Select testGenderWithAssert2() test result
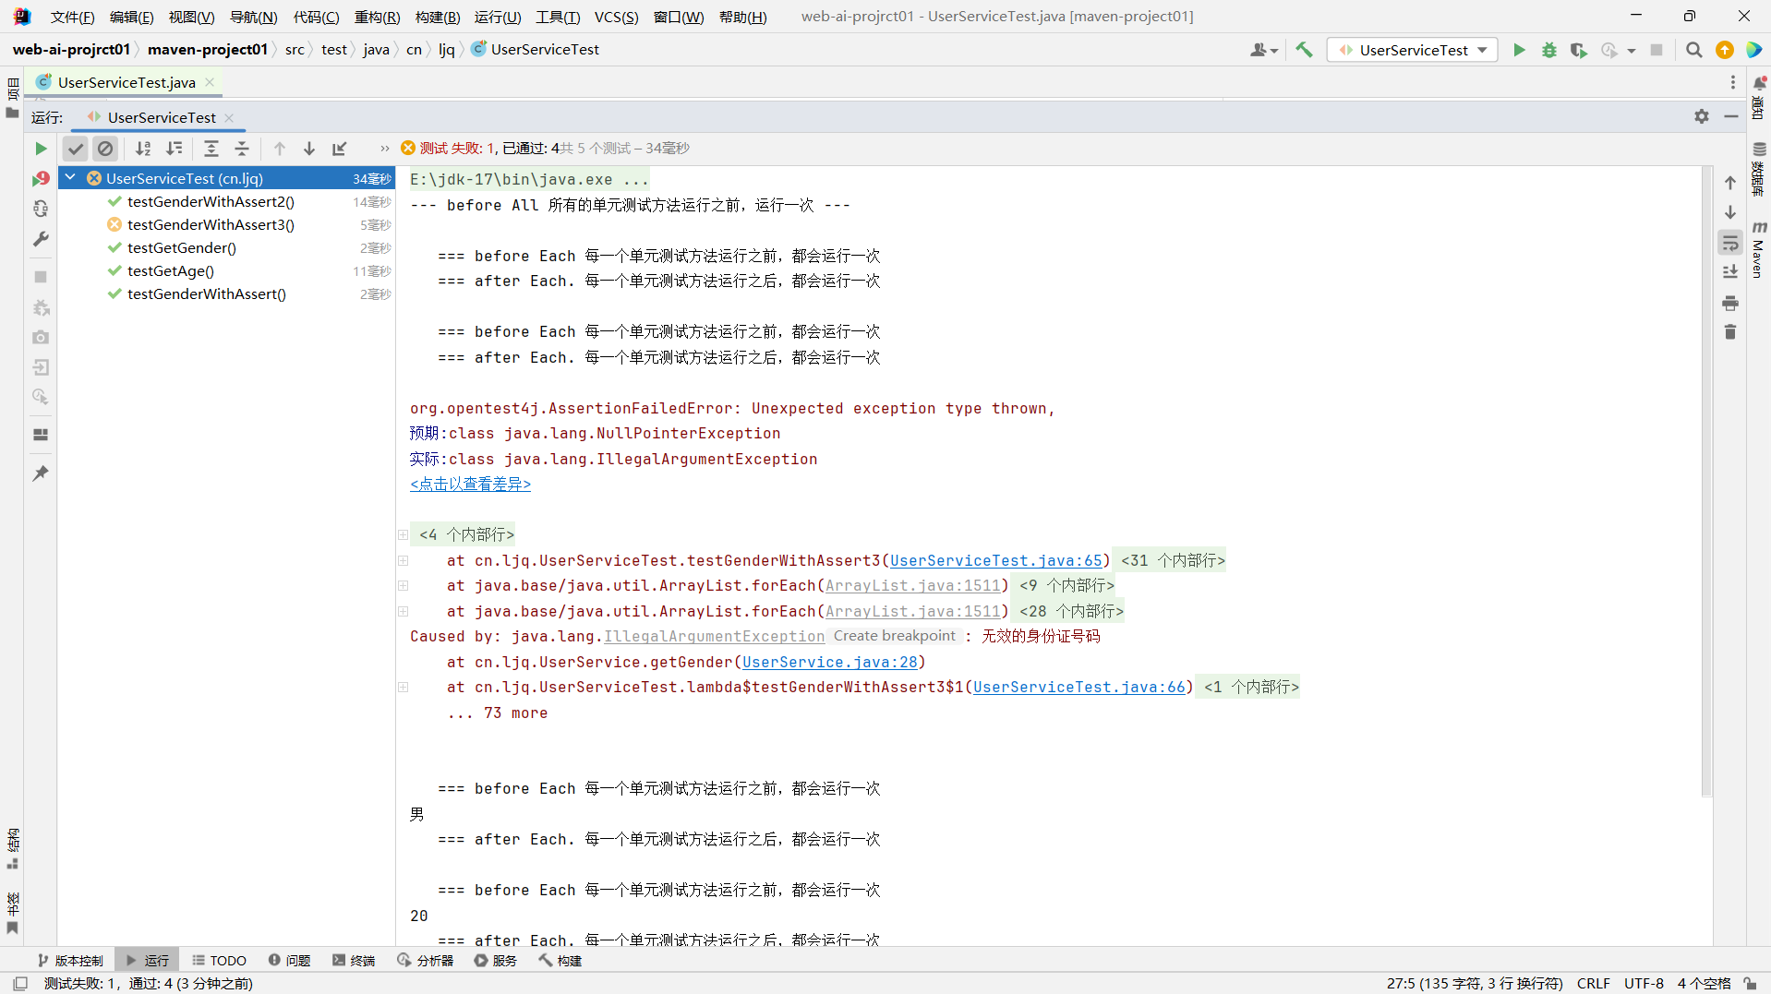1771x994 pixels. [x=211, y=201]
